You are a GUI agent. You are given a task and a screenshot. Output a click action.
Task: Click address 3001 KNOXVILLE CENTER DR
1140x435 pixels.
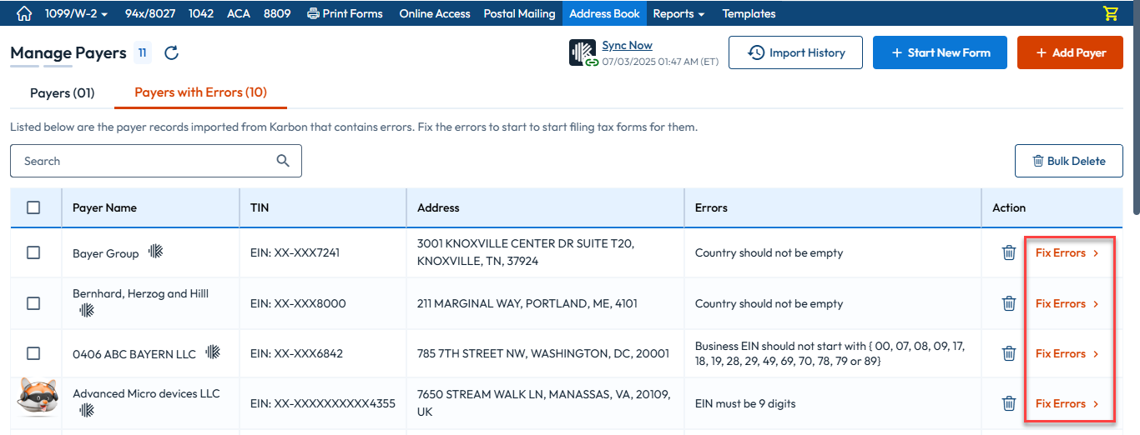coord(526,252)
